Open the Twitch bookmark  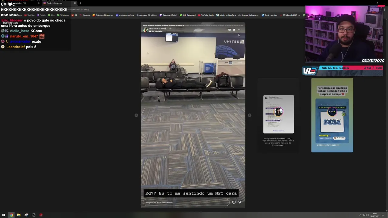(x=41, y=15)
